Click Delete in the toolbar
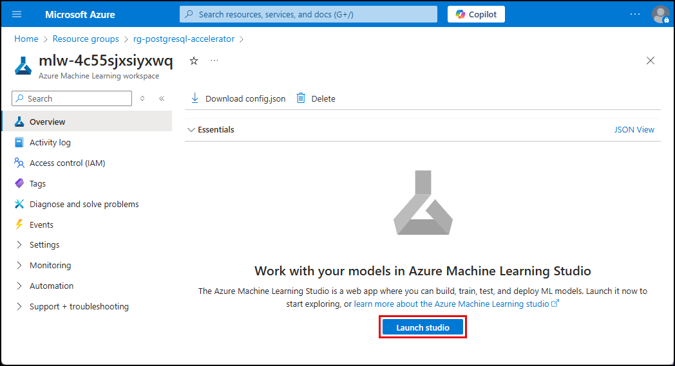 pos(316,98)
